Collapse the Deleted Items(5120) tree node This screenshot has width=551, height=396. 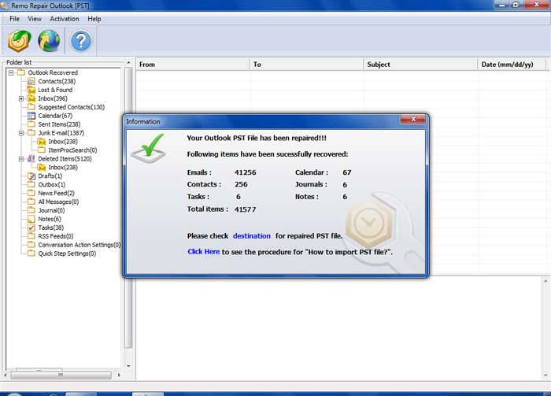point(21,159)
